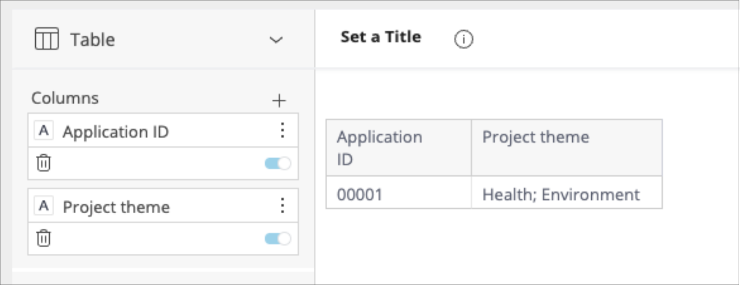Click the text type icon for Project theme
This screenshot has height=285, width=740.
44,206
